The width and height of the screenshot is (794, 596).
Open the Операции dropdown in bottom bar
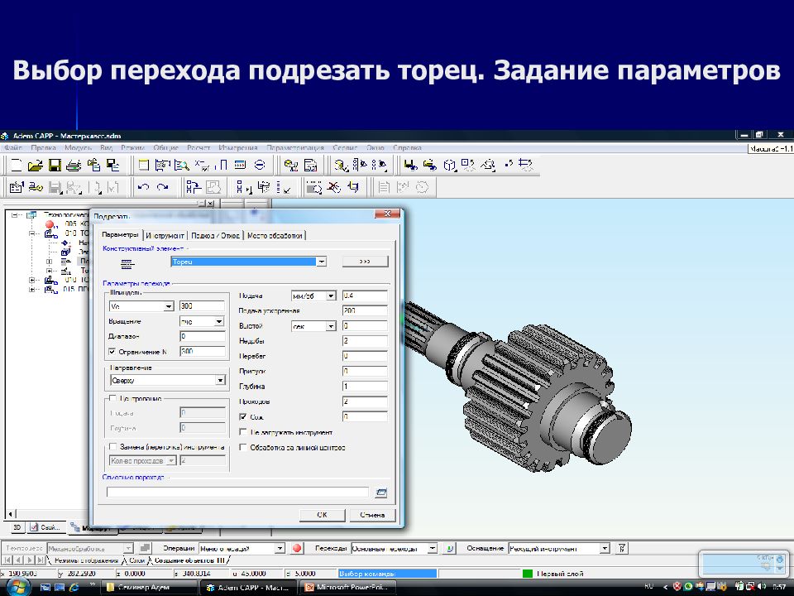click(x=280, y=548)
